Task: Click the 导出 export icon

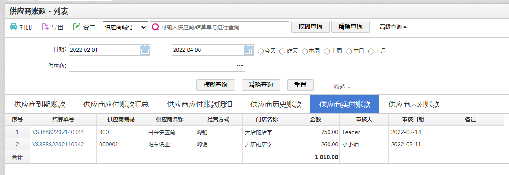Action: [x=45, y=27]
